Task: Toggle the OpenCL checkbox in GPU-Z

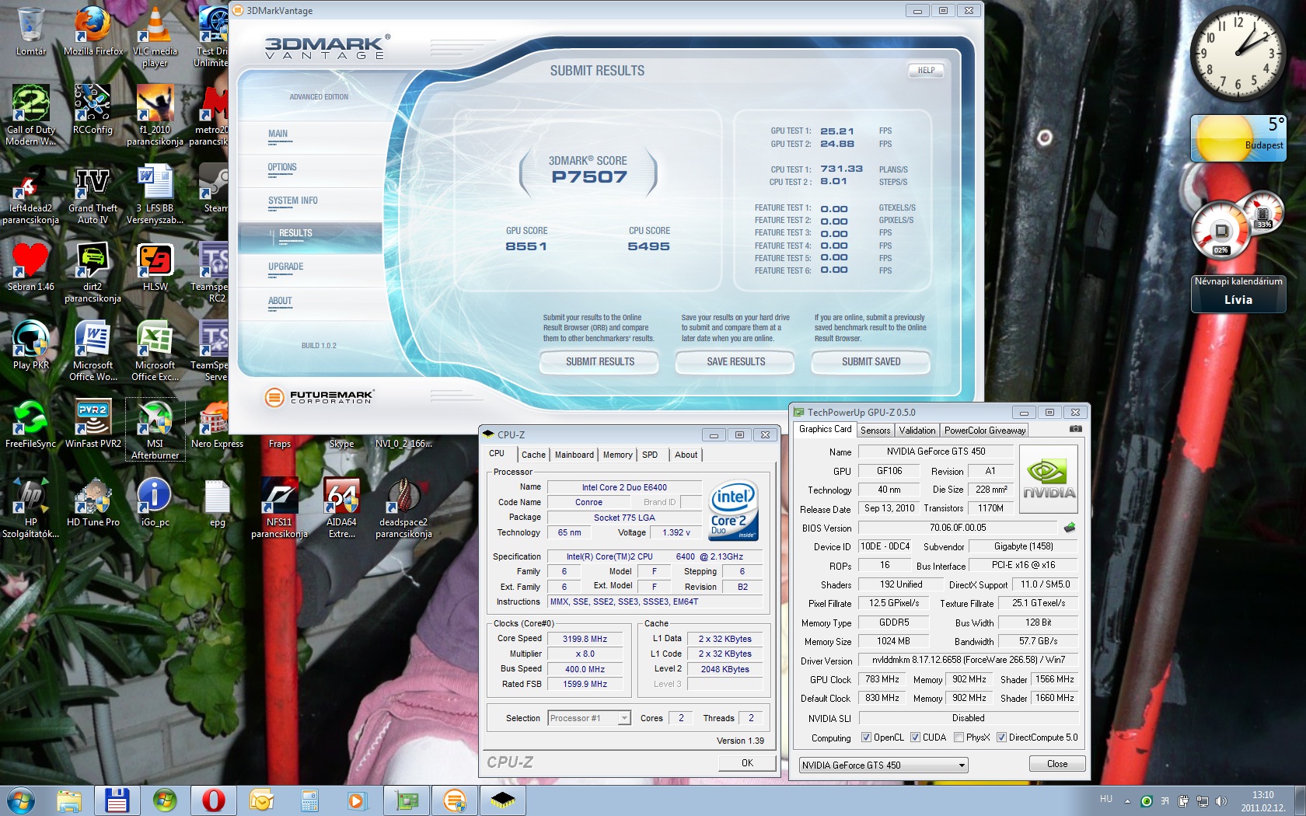Action: click(x=866, y=738)
